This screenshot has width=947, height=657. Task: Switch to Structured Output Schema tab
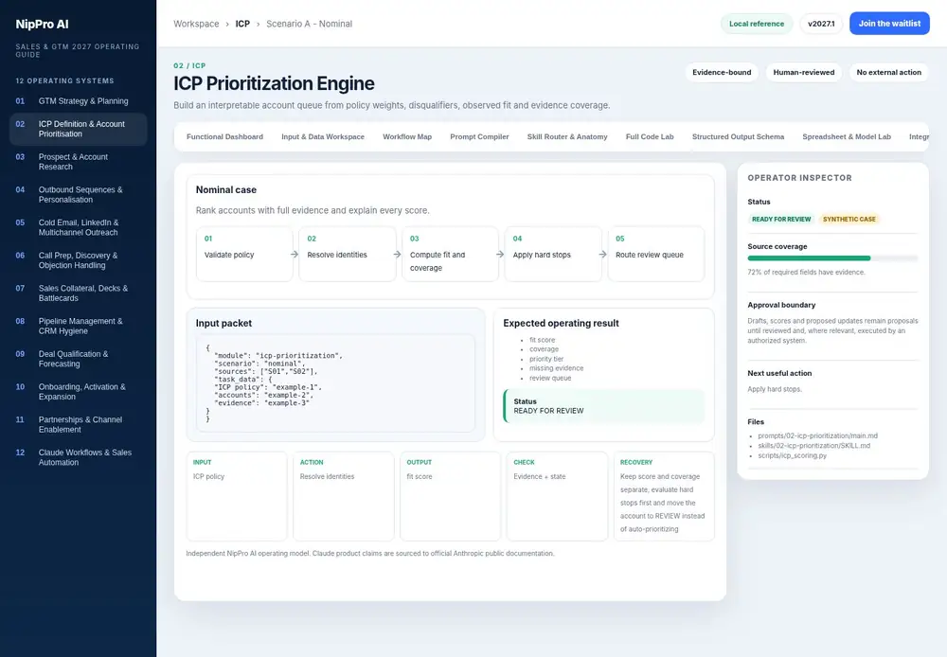[738, 137]
